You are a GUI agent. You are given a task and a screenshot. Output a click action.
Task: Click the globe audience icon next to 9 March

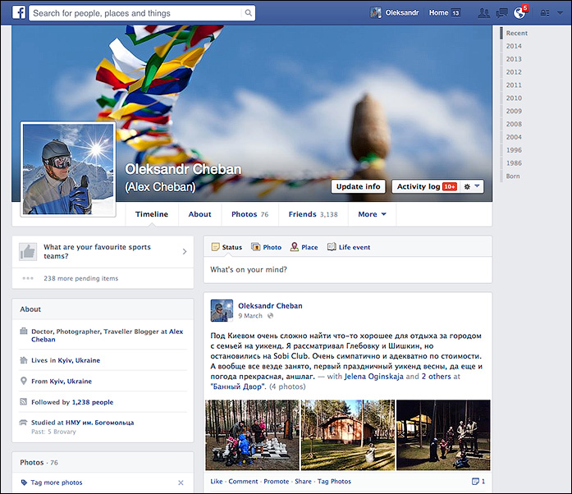(x=270, y=316)
